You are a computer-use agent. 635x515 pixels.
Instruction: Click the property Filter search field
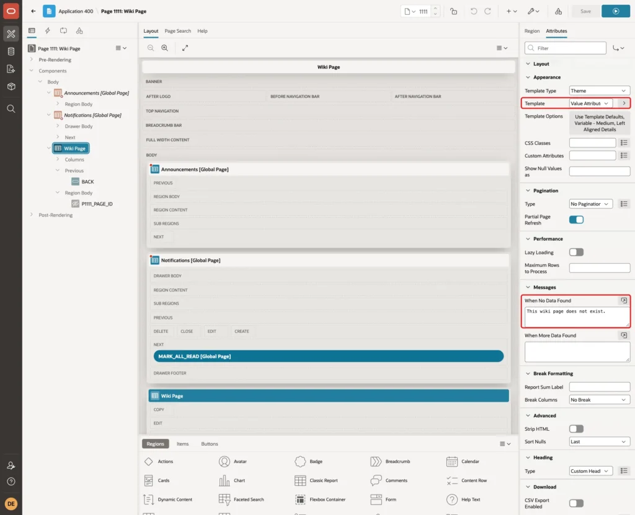566,48
